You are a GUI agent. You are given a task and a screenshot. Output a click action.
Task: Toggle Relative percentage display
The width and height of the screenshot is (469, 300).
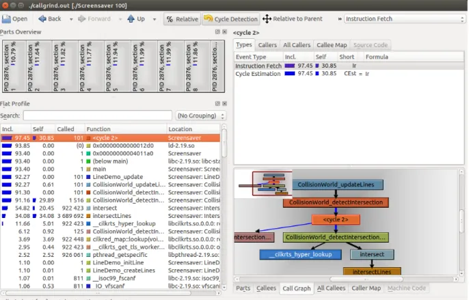pyautogui.click(x=182, y=19)
